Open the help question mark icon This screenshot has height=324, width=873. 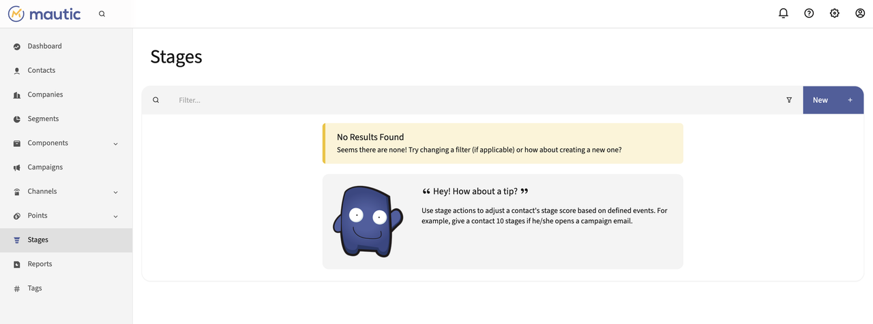[809, 13]
